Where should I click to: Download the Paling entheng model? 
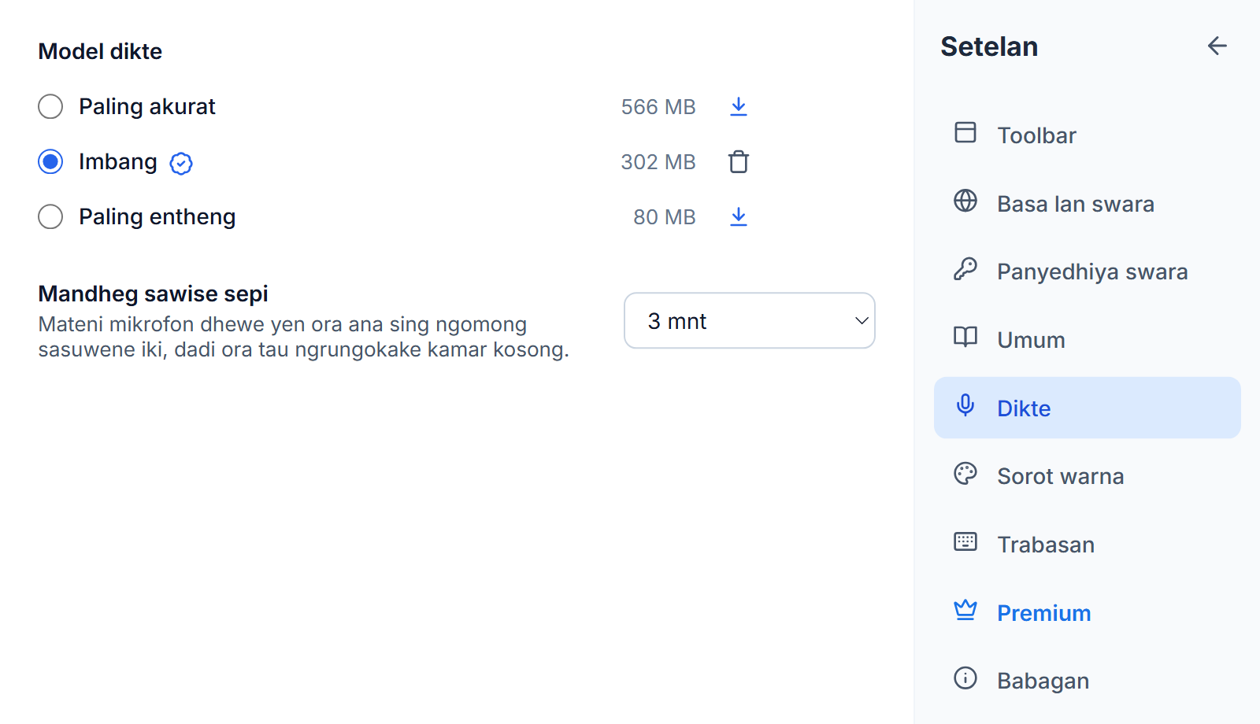[x=738, y=216]
